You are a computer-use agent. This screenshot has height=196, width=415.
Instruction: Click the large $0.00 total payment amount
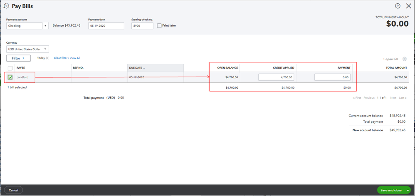click(x=397, y=24)
